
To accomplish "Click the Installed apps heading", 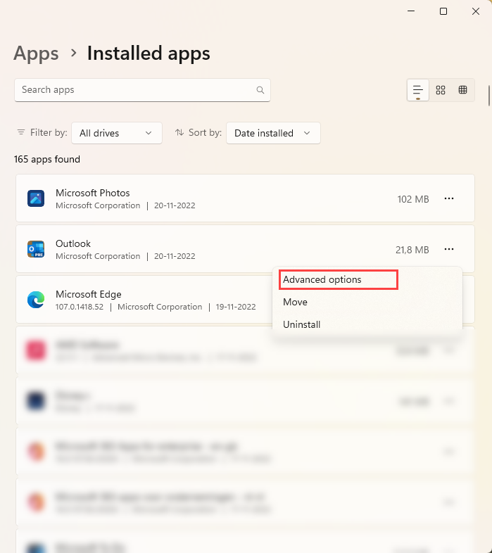I will (149, 53).
